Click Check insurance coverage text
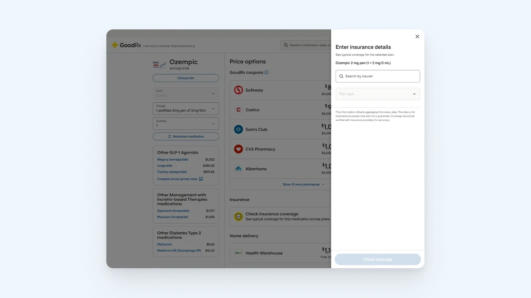The width and height of the screenshot is (531, 298). pos(272,214)
